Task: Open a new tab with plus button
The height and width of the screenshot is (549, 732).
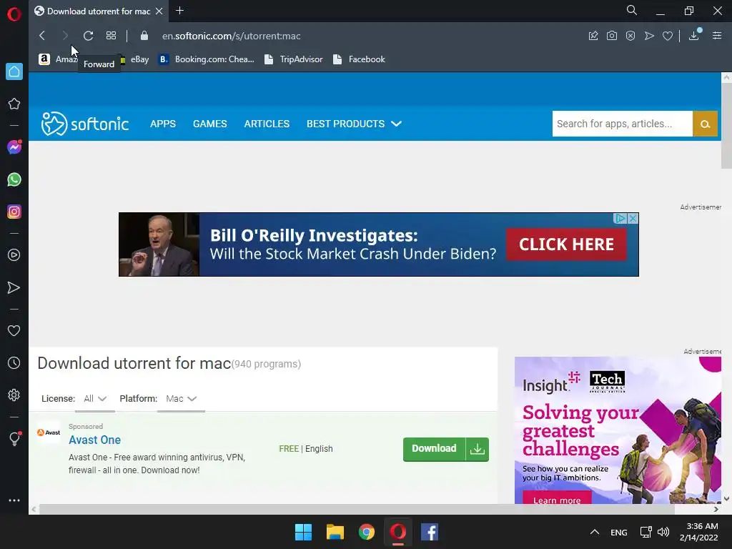Action: [x=179, y=10]
